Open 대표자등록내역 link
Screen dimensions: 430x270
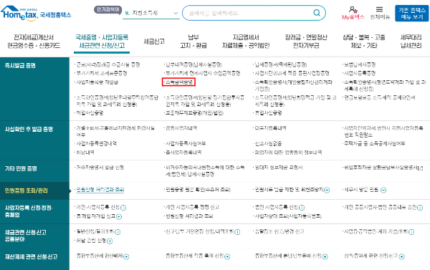click(270, 128)
